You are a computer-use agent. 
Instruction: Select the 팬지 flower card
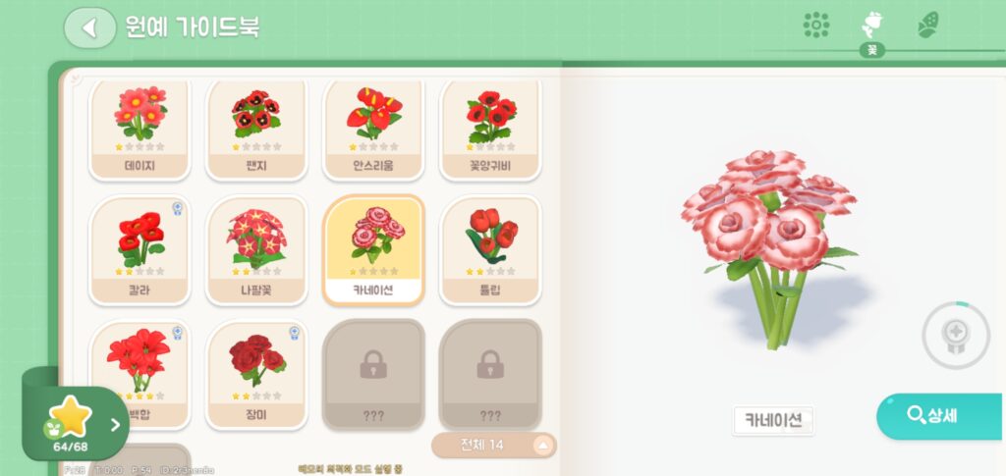(x=256, y=129)
